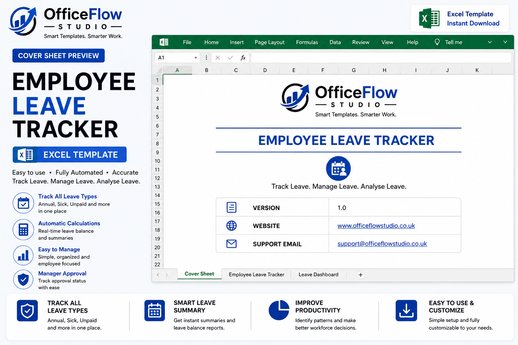The width and height of the screenshot is (518, 345).
Task: Click the next sheet arrow
Action: pos(167,275)
